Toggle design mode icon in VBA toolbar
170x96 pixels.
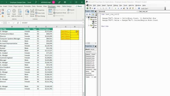pyautogui.click(x=124, y=8)
